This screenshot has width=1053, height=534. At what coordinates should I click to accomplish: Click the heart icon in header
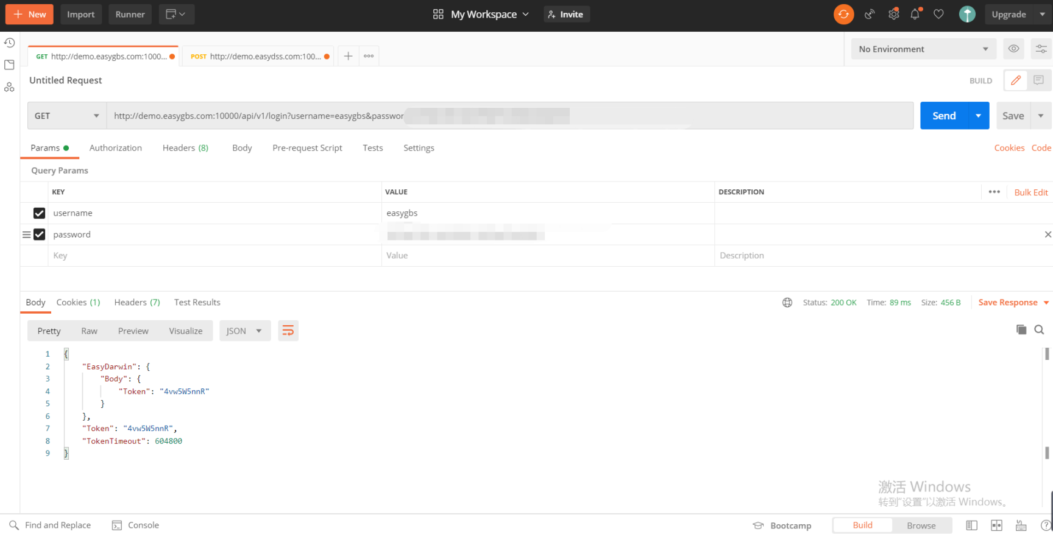coord(938,14)
